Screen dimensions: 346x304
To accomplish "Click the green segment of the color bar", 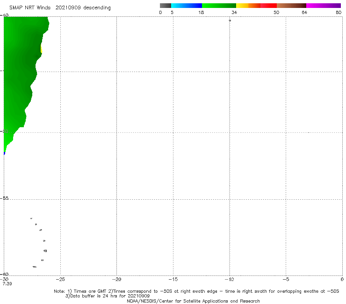I will coord(219,6).
